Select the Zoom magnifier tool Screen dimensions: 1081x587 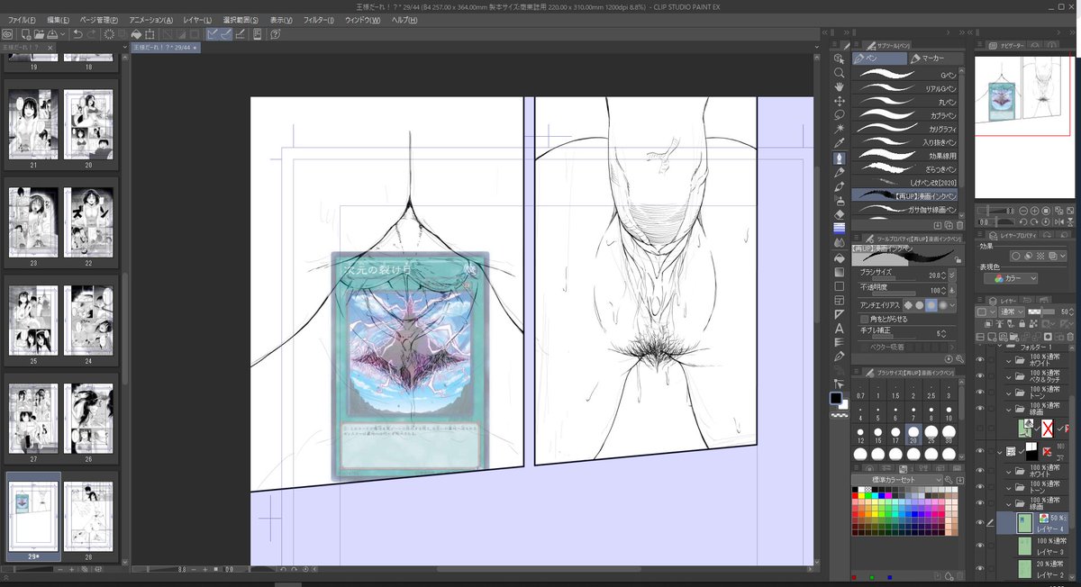point(840,72)
